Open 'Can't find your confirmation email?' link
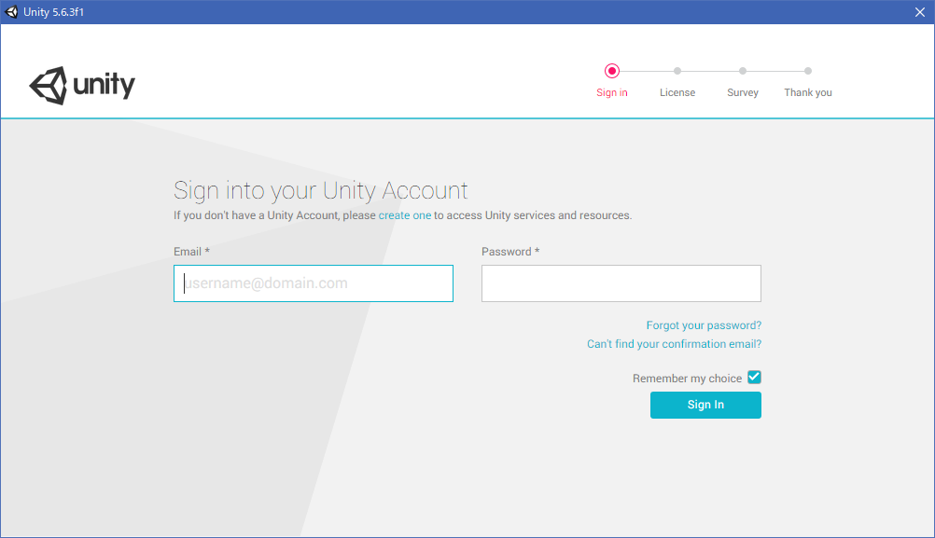This screenshot has width=935, height=538. pyautogui.click(x=674, y=344)
